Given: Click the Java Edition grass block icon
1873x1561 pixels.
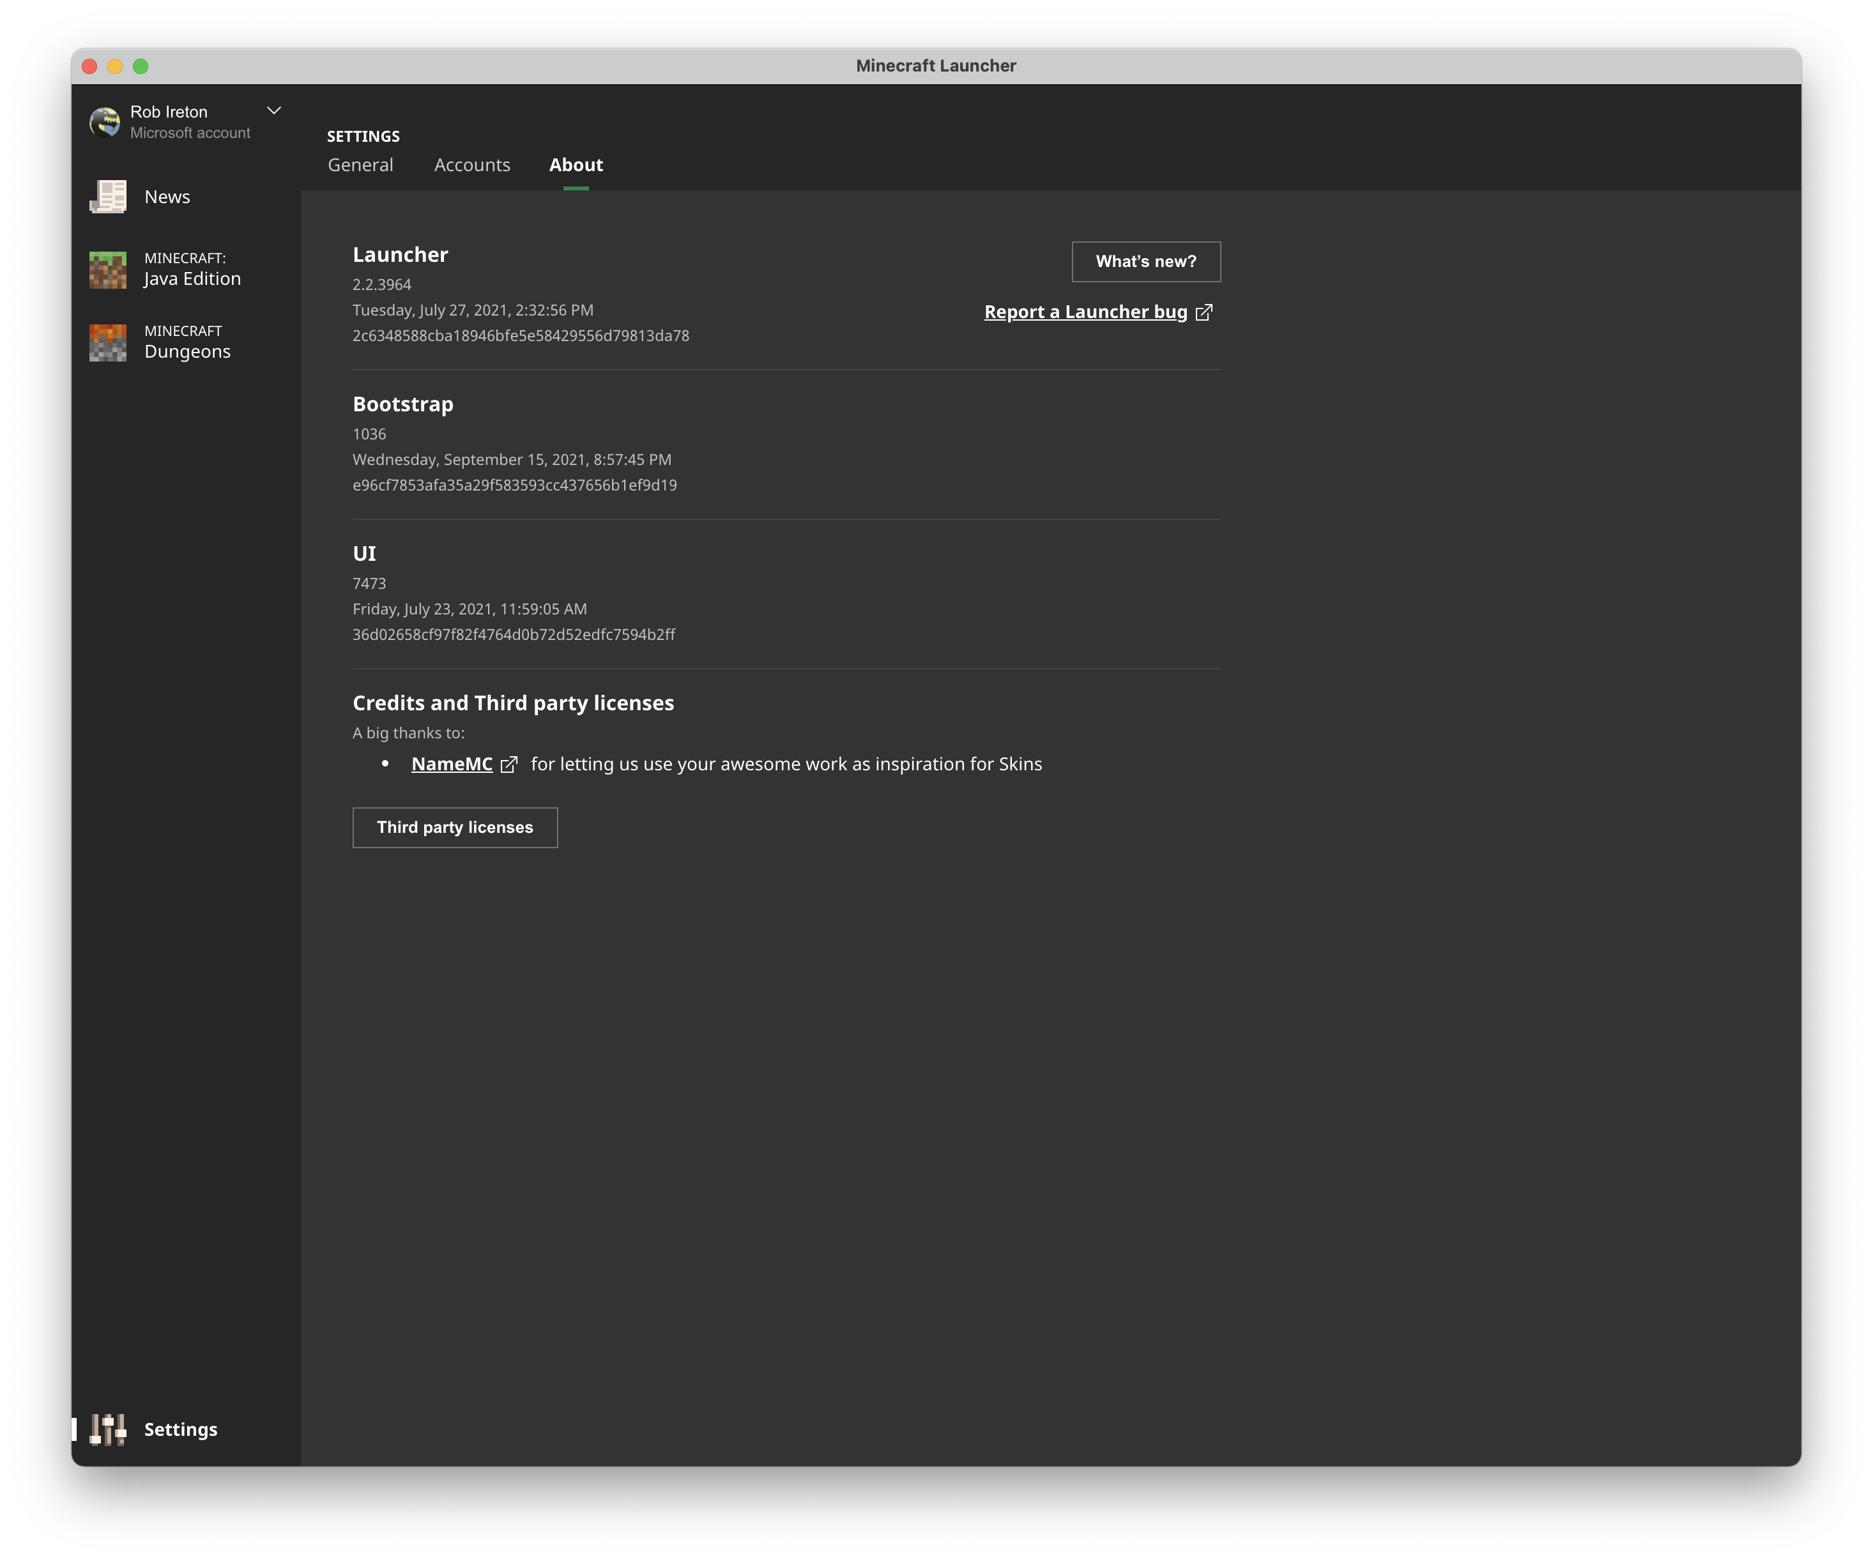Looking at the screenshot, I should [108, 270].
